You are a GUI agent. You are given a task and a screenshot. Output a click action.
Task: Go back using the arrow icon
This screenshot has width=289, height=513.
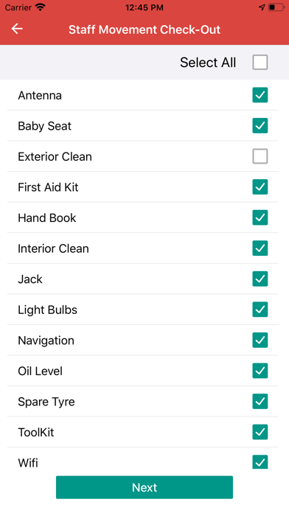pyautogui.click(x=17, y=29)
